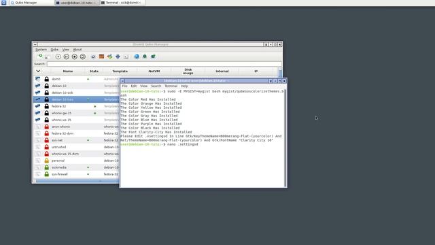Open File menu in the terminal window
The image size is (435, 245).
pos(124,86)
